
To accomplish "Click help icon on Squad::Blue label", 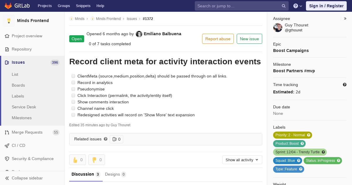I will click(x=299, y=161).
